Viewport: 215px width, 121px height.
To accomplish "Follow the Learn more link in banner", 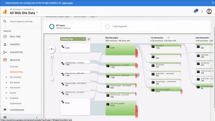I will (67, 3).
